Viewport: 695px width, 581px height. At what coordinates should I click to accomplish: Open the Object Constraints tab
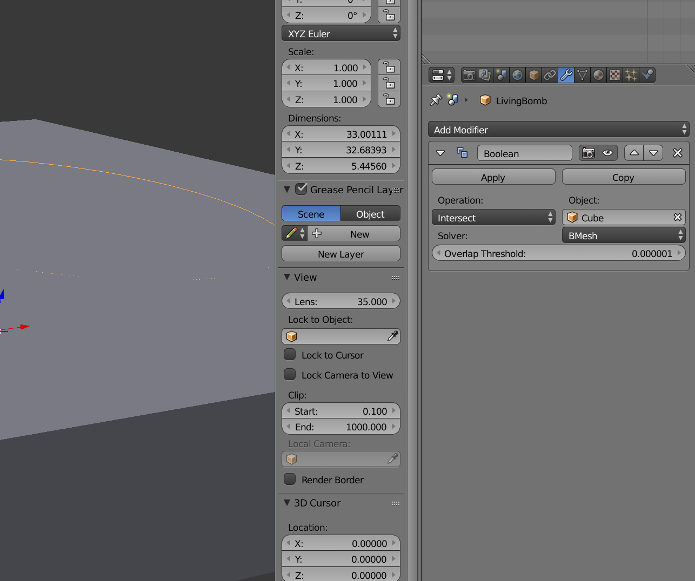point(550,75)
